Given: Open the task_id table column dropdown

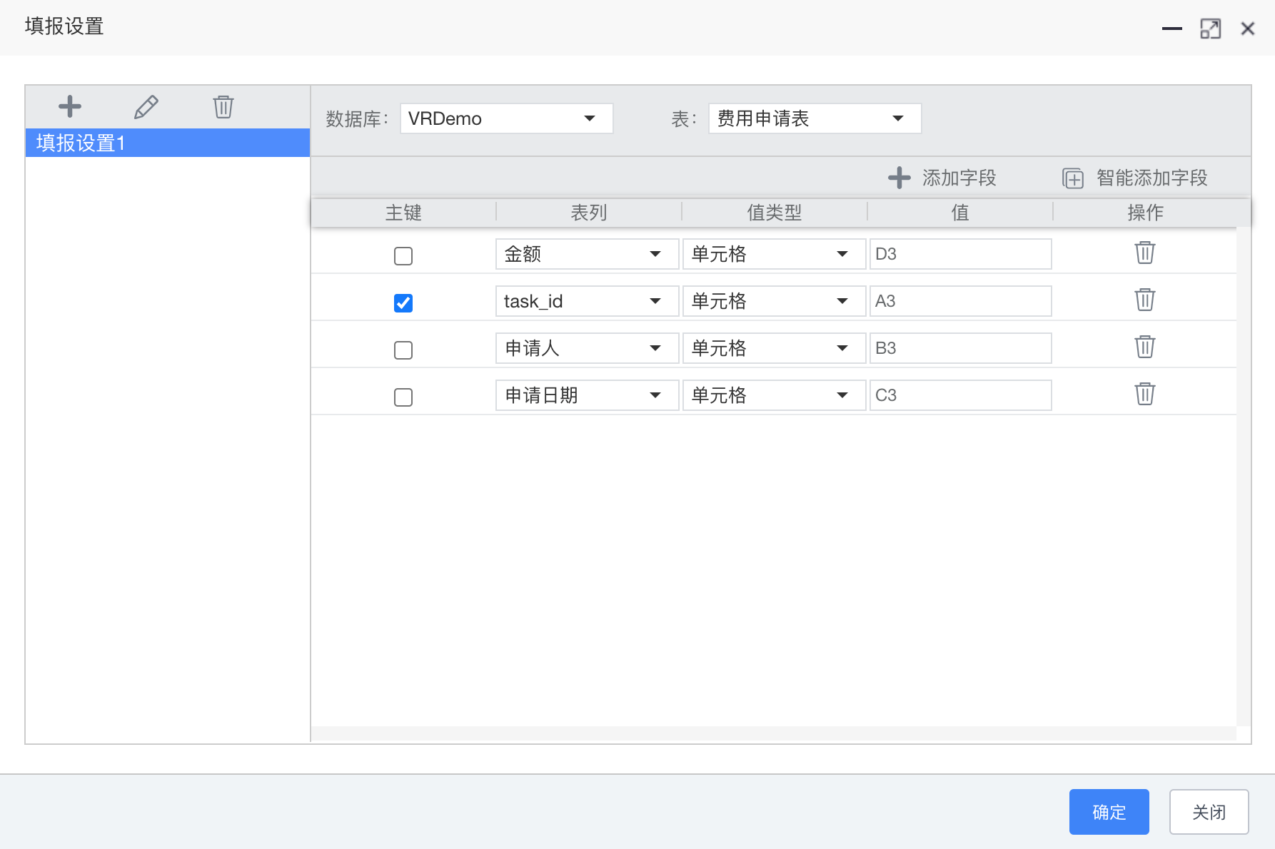Looking at the screenshot, I should tap(587, 301).
